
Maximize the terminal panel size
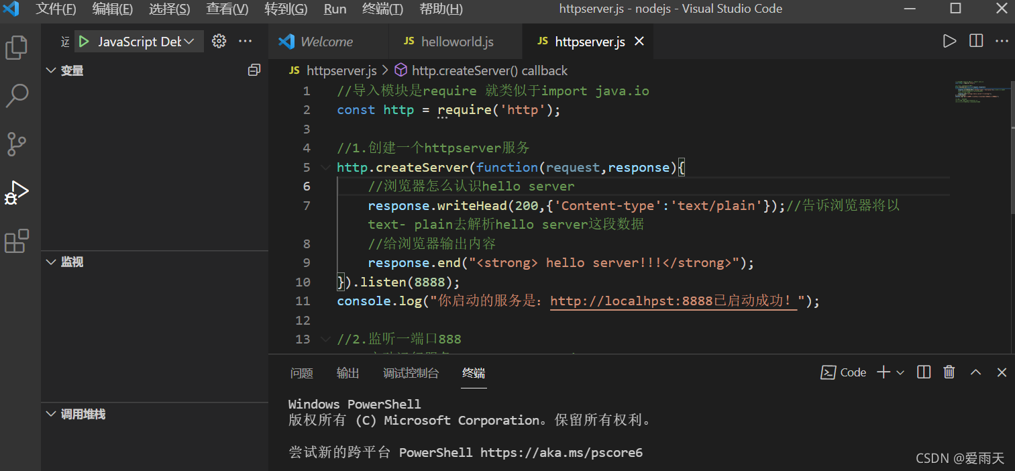coord(976,372)
